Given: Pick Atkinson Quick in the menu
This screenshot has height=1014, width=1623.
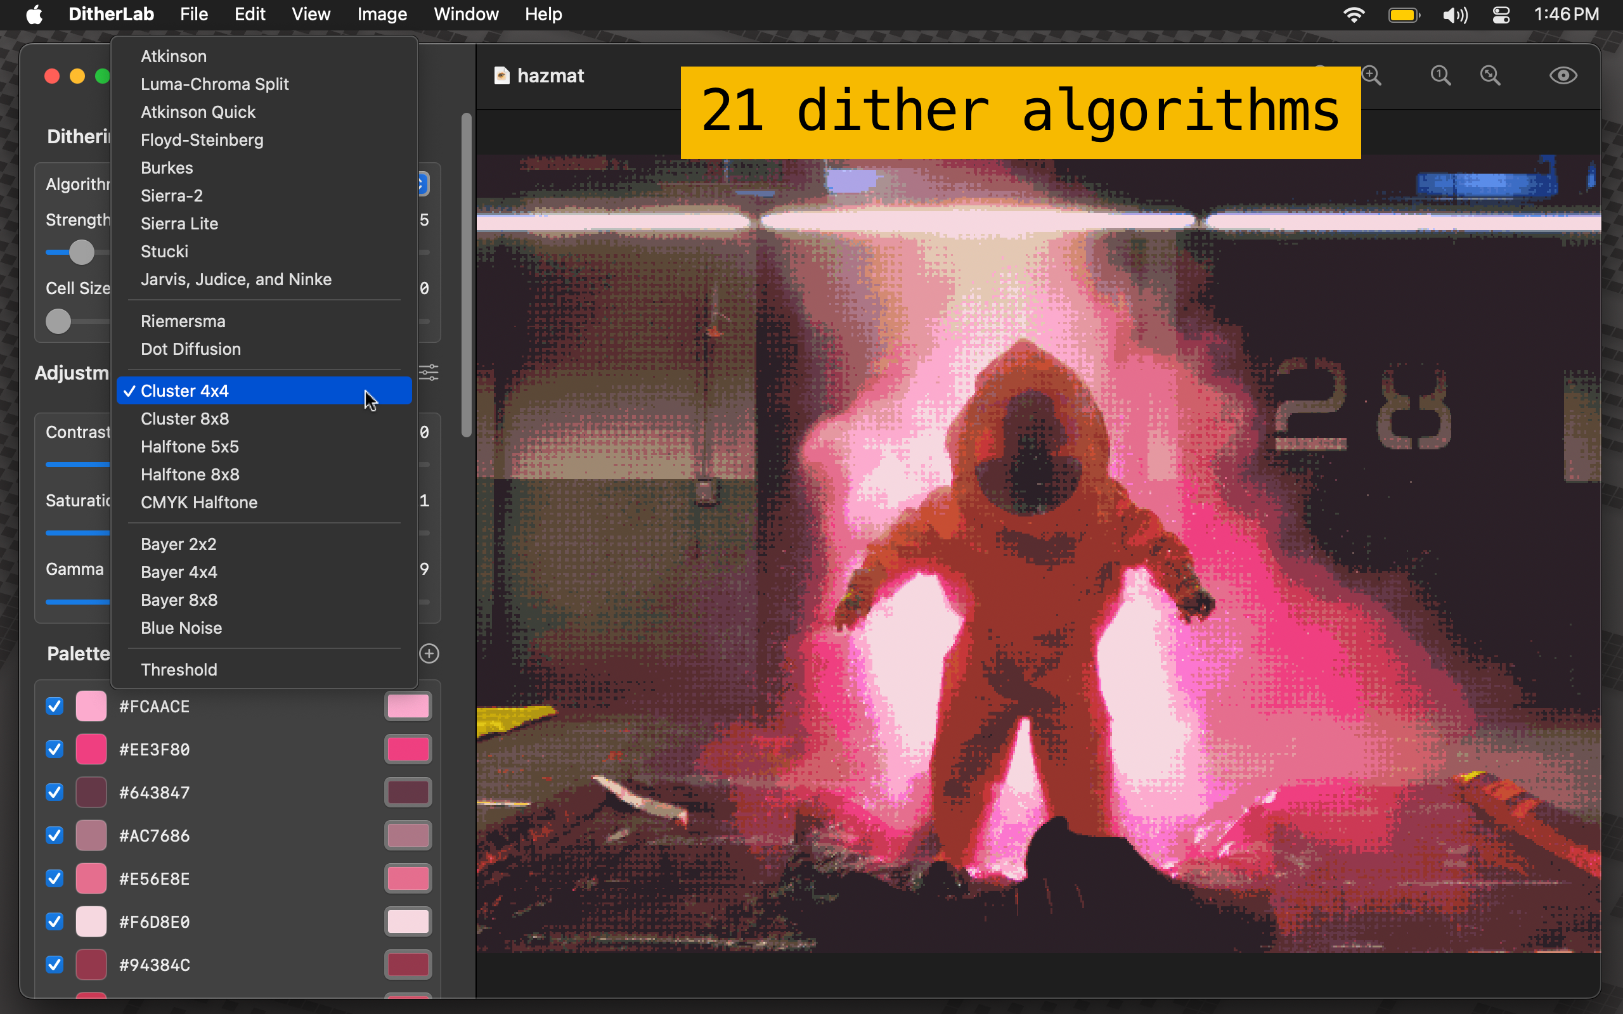Looking at the screenshot, I should pyautogui.click(x=264, y=112).
